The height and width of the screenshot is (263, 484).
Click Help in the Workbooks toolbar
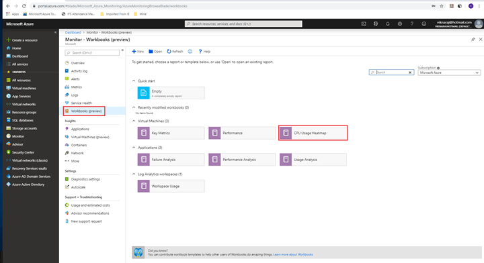(x=204, y=52)
